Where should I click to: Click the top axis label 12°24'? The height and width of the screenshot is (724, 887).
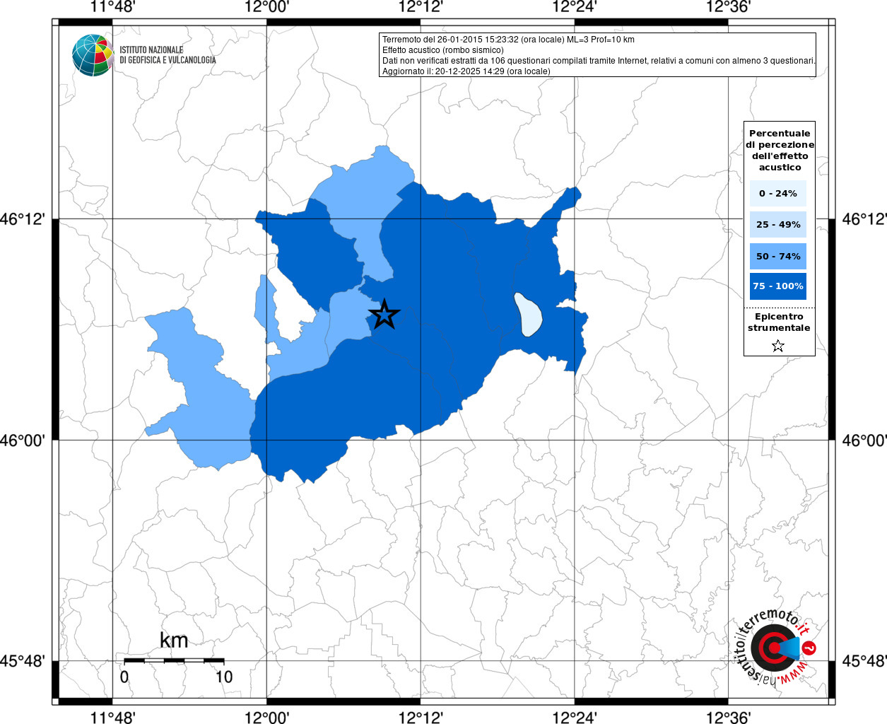[x=575, y=8]
